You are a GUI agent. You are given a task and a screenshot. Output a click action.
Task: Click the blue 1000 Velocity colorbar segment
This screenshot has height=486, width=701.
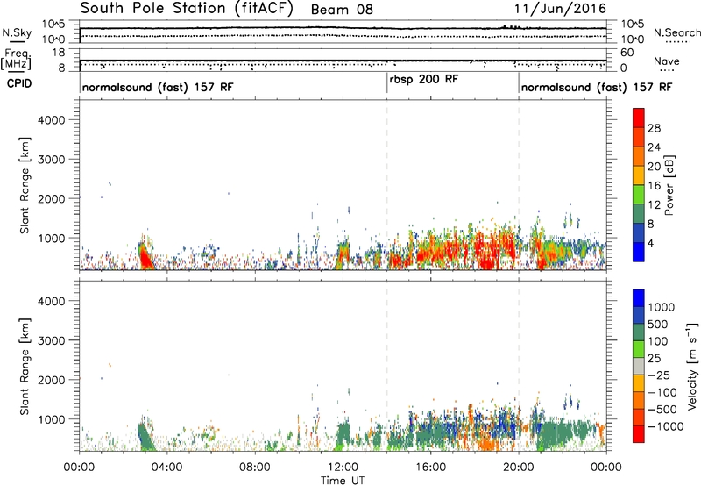[639, 298]
